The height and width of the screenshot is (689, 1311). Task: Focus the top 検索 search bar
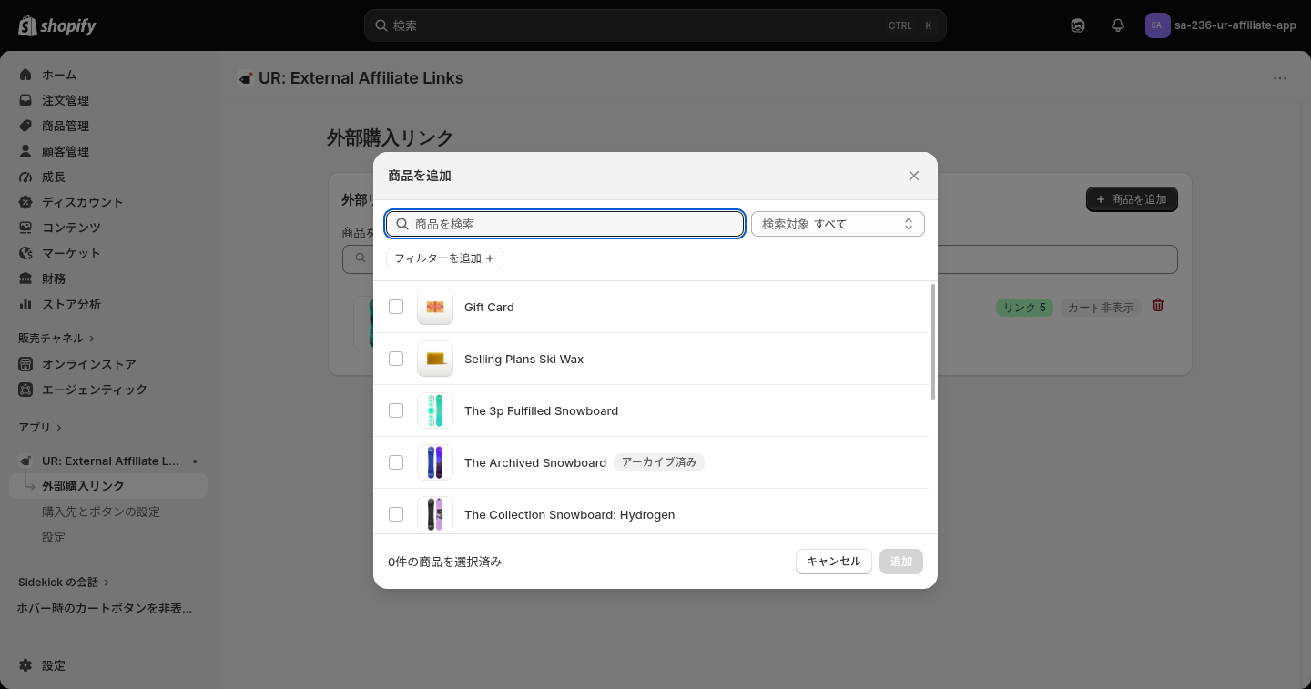pos(655,25)
